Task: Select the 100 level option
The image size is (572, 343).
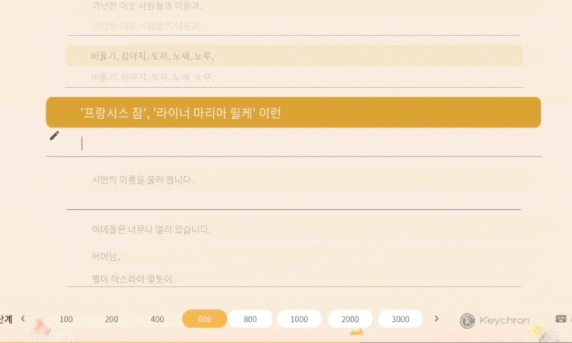Action: pos(66,320)
